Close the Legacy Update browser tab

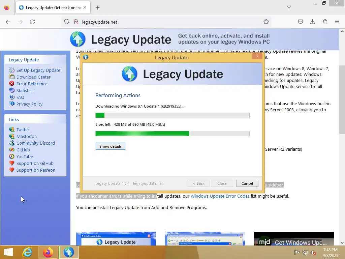[85, 7]
